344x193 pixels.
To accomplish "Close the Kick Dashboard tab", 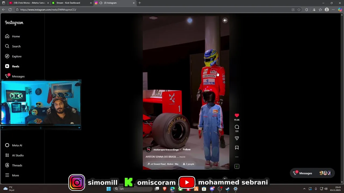I will coord(91,3).
